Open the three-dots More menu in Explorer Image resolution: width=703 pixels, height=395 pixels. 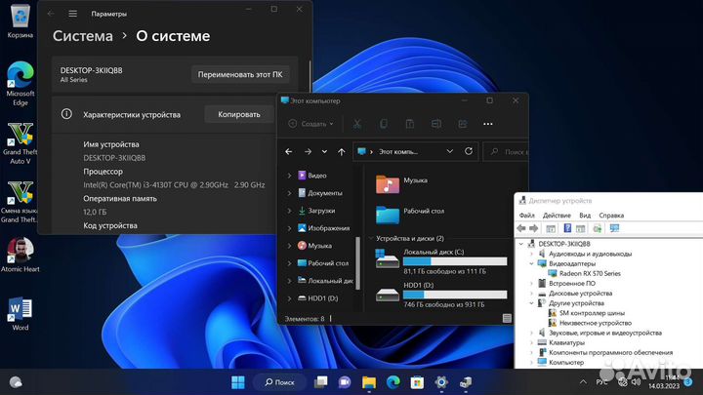[487, 124]
